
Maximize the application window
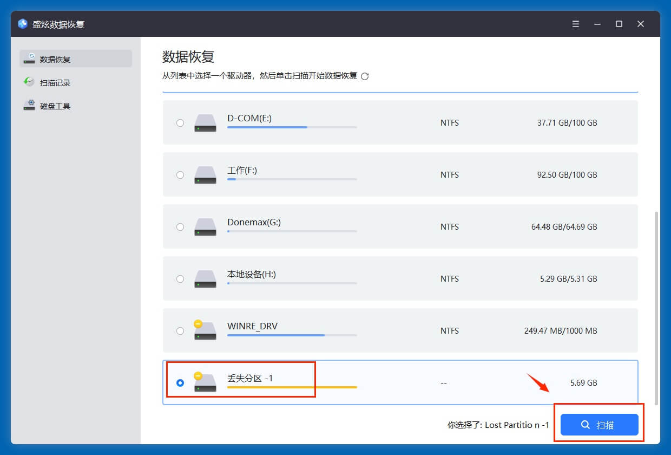point(619,24)
